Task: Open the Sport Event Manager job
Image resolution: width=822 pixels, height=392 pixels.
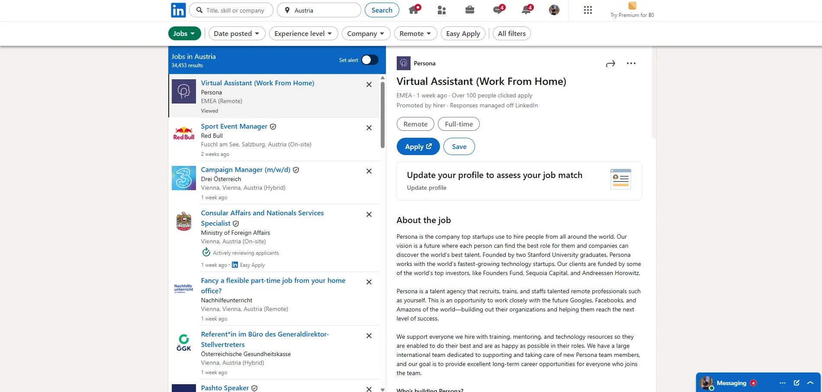Action: (x=234, y=126)
